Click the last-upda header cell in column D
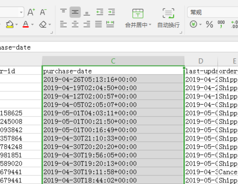 [201, 71]
